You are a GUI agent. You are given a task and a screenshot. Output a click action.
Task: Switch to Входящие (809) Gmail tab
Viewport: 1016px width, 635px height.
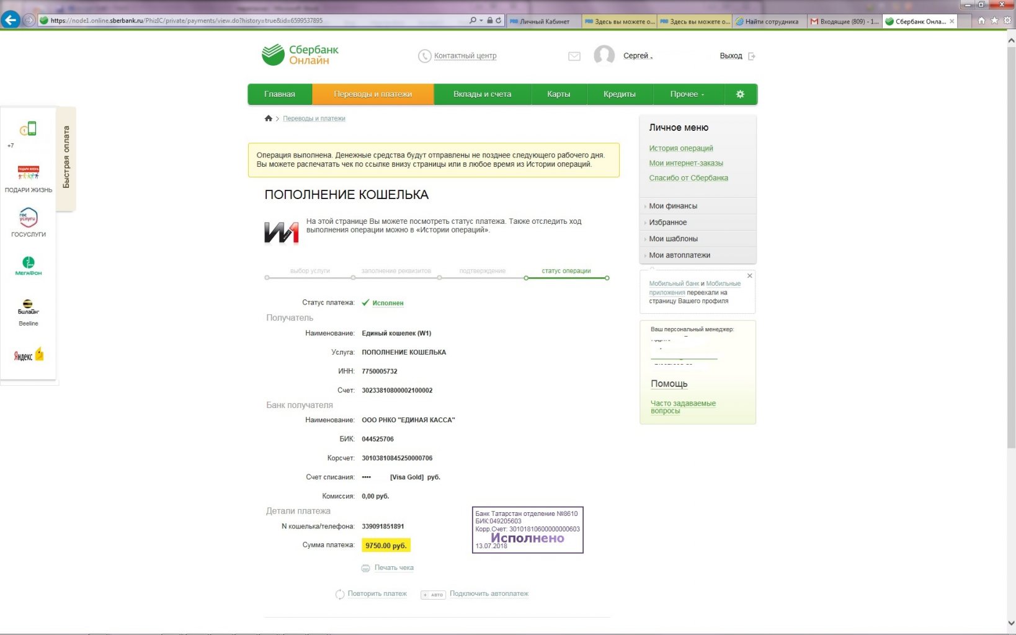845,21
